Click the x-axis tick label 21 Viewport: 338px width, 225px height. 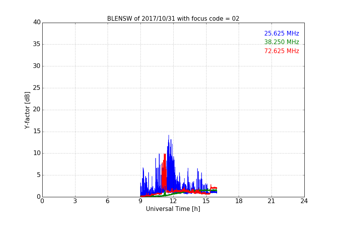[271, 201]
